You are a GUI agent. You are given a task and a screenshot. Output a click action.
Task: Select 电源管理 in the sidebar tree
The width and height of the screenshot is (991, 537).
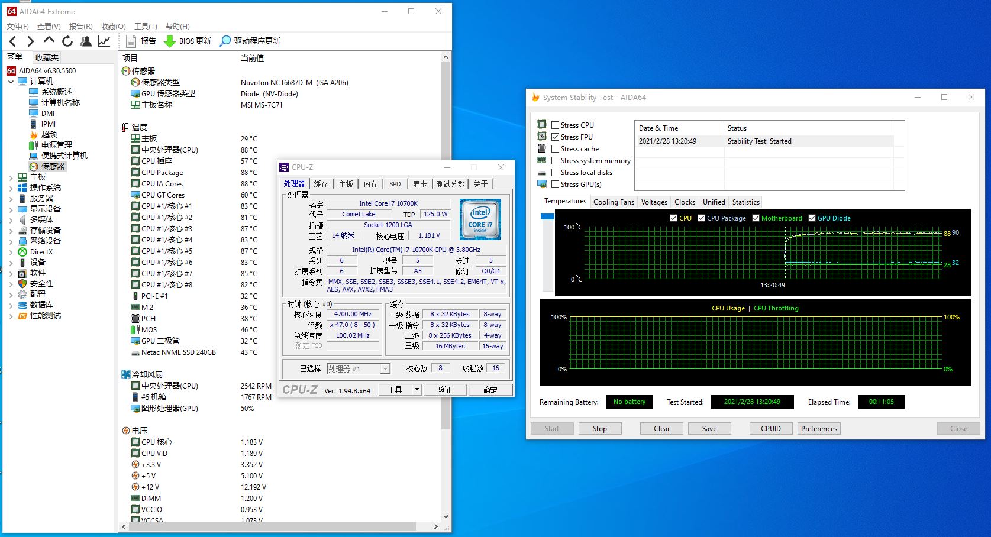click(56, 145)
